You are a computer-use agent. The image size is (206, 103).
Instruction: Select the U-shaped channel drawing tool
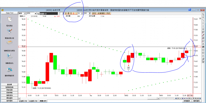click(203, 41)
